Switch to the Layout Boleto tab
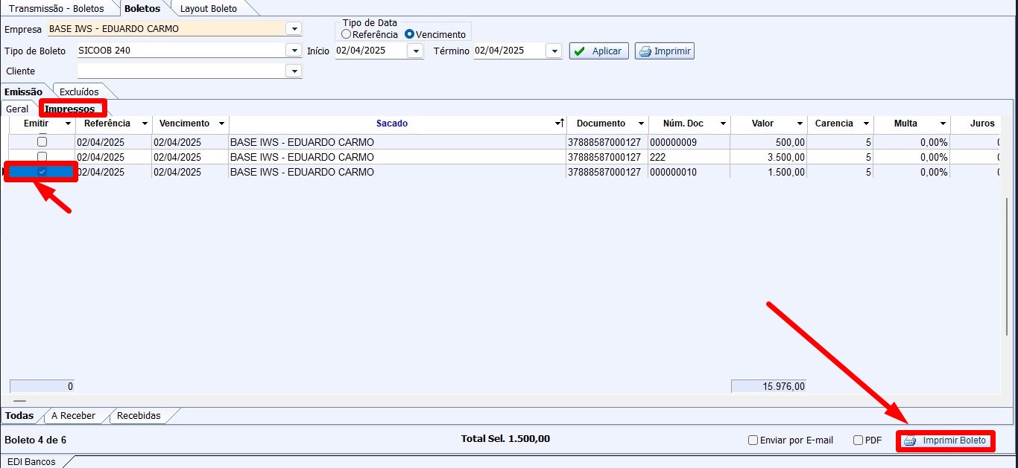The image size is (1018, 468). pyautogui.click(x=209, y=9)
